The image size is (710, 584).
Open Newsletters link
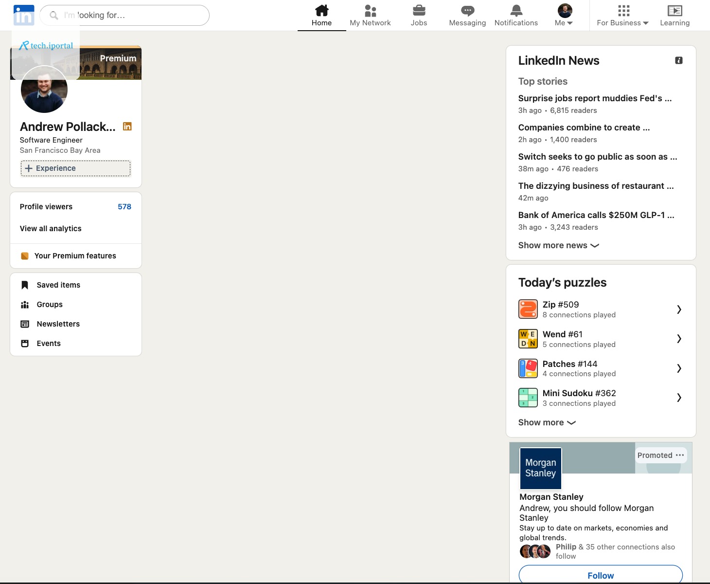click(58, 324)
